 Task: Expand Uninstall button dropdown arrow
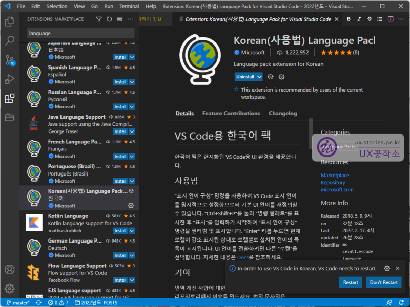[259, 77]
